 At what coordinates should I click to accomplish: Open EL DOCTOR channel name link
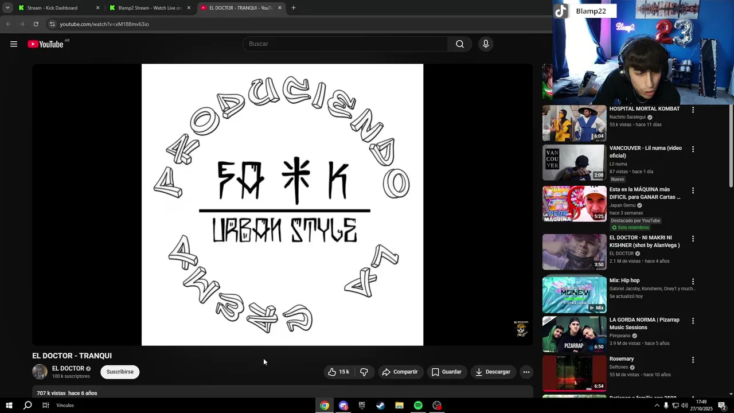(x=68, y=368)
